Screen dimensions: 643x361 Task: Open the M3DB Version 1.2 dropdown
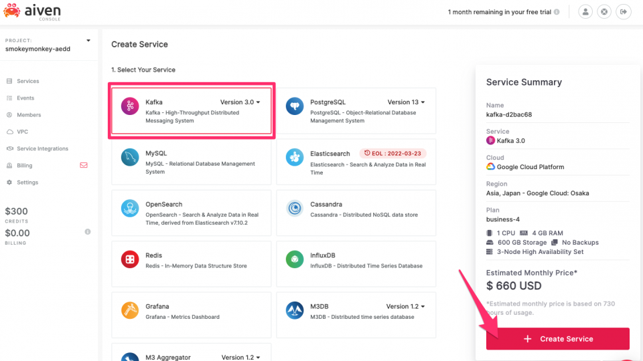405,307
